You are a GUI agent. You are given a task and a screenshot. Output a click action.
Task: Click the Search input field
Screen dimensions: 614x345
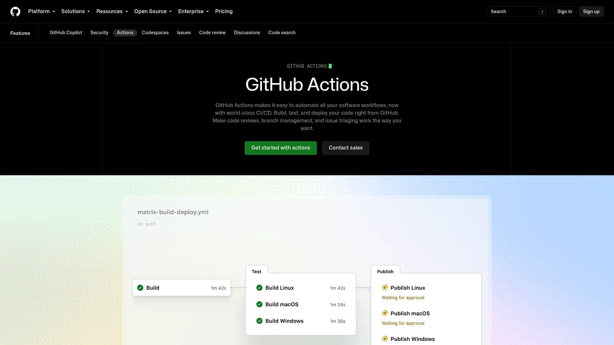tap(518, 11)
